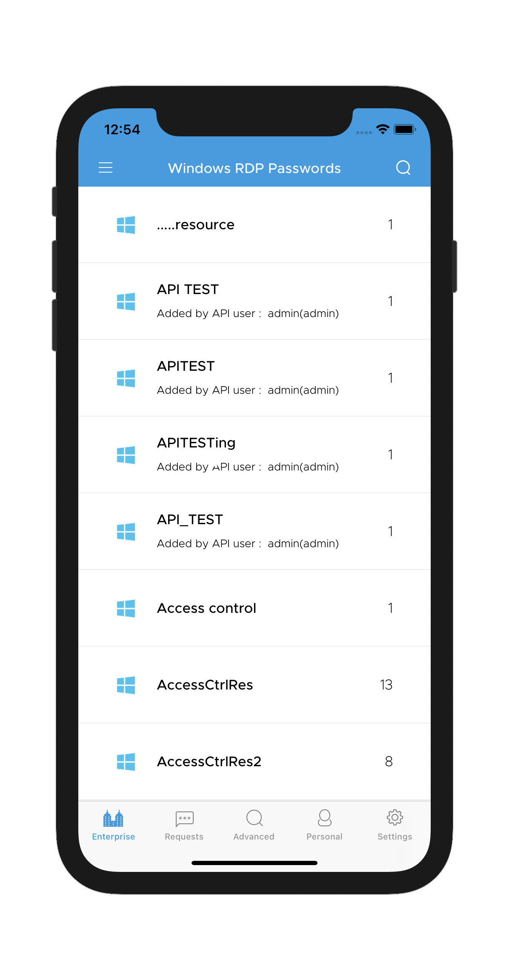Tap the Enterprise buildings icon

click(113, 818)
